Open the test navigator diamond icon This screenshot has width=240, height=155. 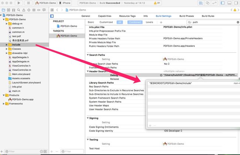pyautogui.click(x=29, y=10)
